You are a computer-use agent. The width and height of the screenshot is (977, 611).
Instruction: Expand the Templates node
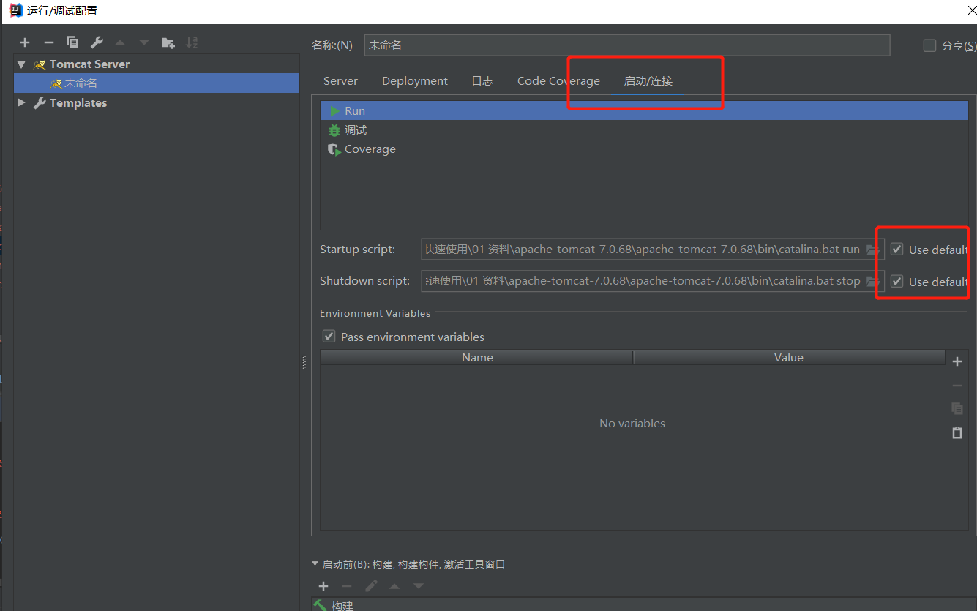point(20,102)
